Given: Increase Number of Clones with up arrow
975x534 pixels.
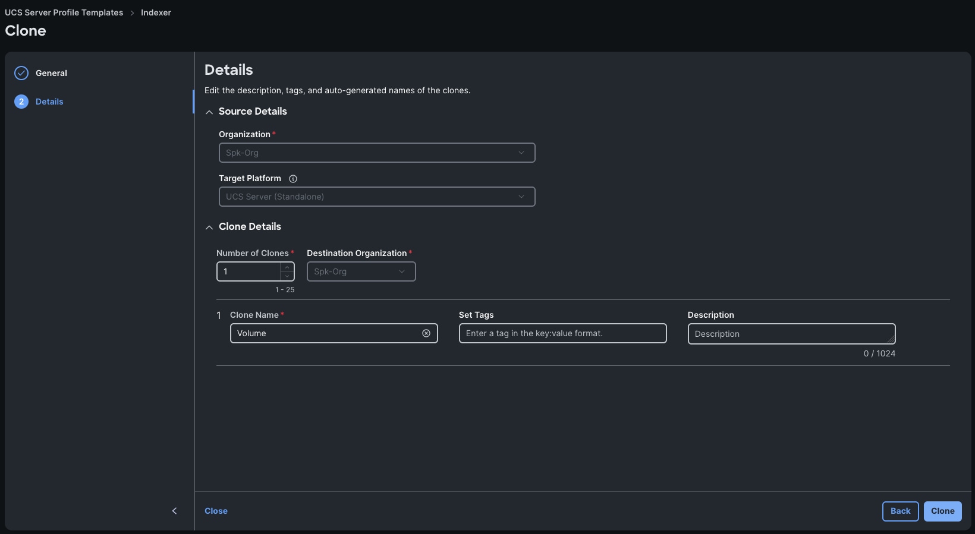Looking at the screenshot, I should tap(287, 267).
